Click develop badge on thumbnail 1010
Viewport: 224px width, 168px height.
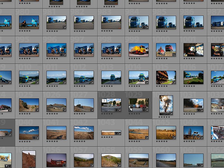pos(37,82)
